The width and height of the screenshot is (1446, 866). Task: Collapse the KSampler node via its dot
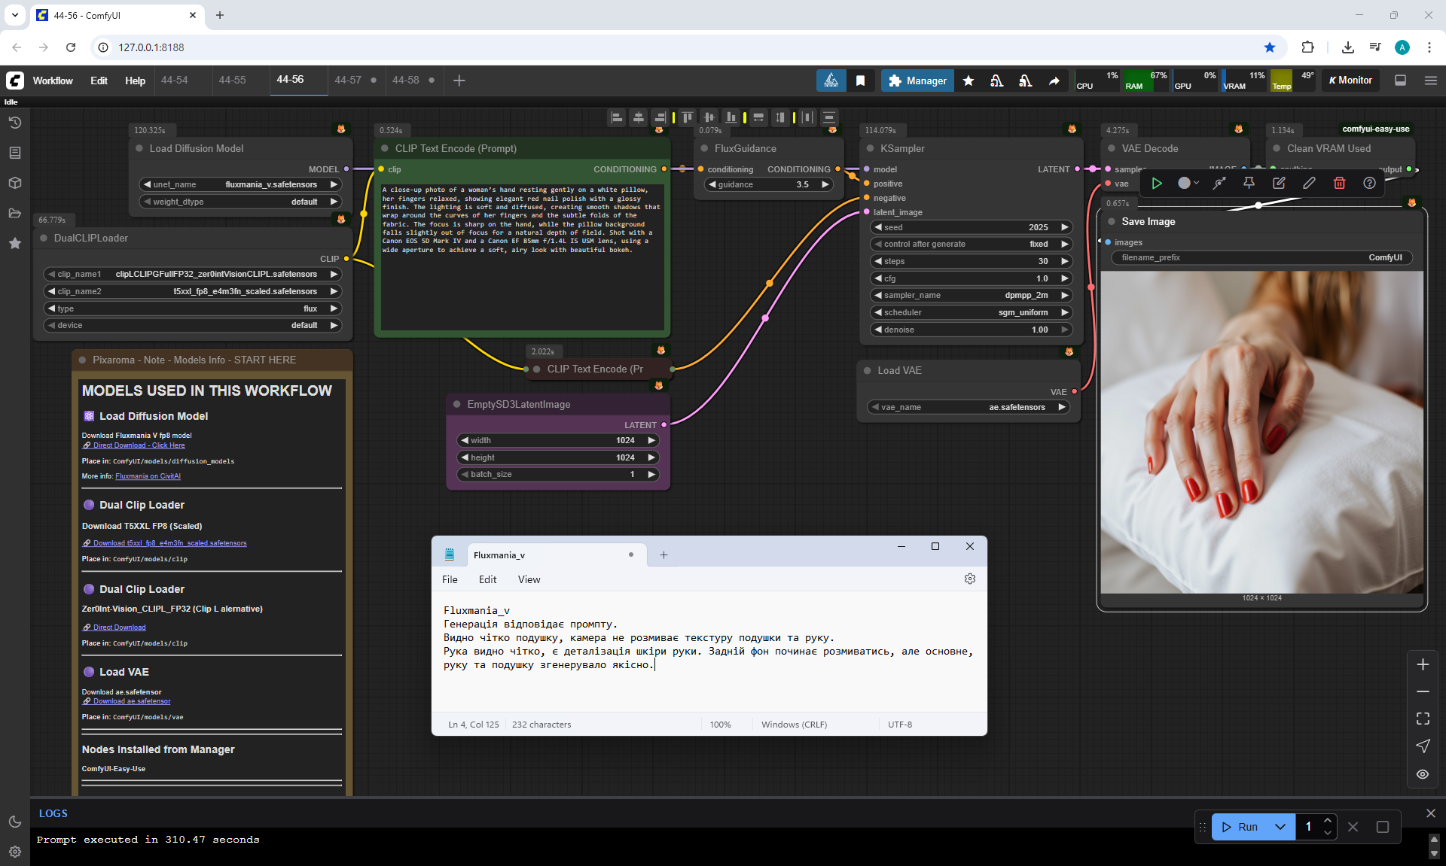870,148
